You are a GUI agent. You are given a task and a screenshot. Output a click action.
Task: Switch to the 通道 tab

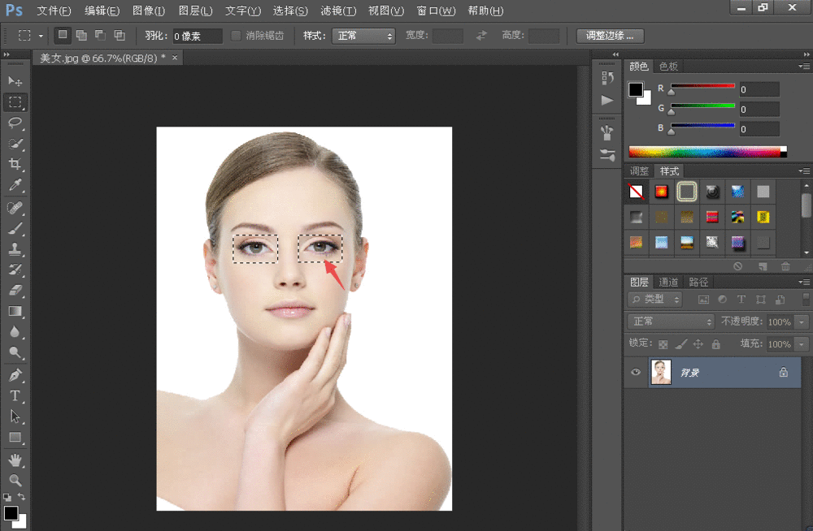[x=668, y=282]
